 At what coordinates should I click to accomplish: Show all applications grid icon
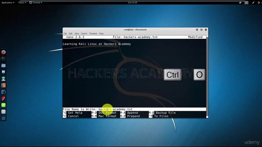pyautogui.click(x=3, y=118)
